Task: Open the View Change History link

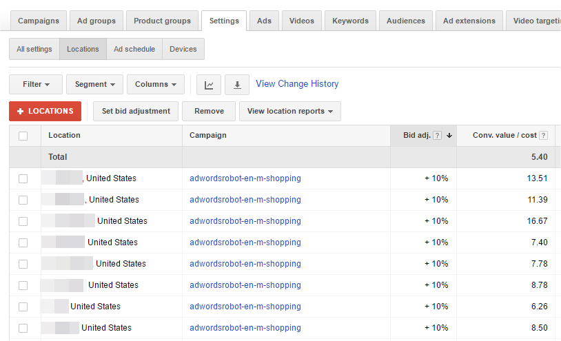Action: (x=297, y=84)
